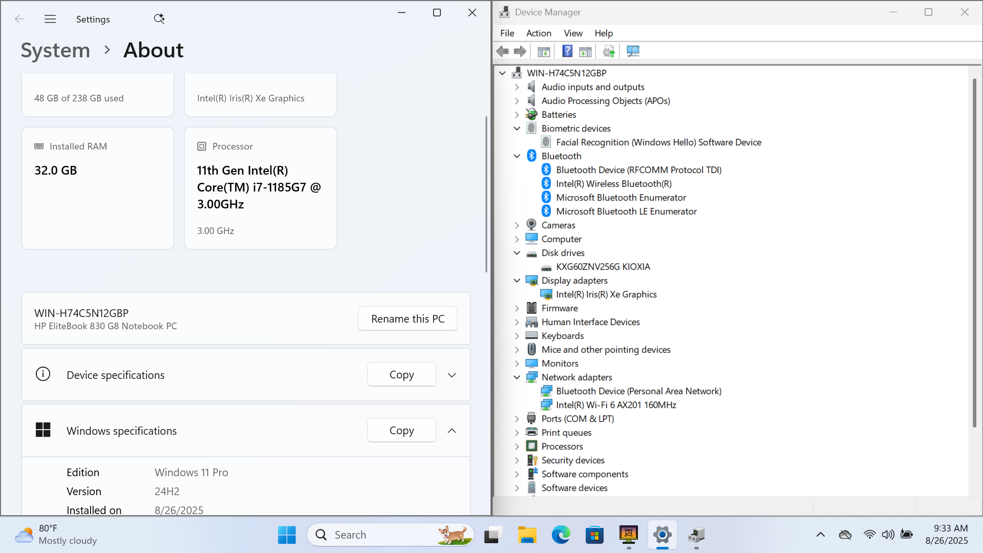
Task: Select Microsoft Bluetooth LE Enumerator
Action: [x=626, y=211]
